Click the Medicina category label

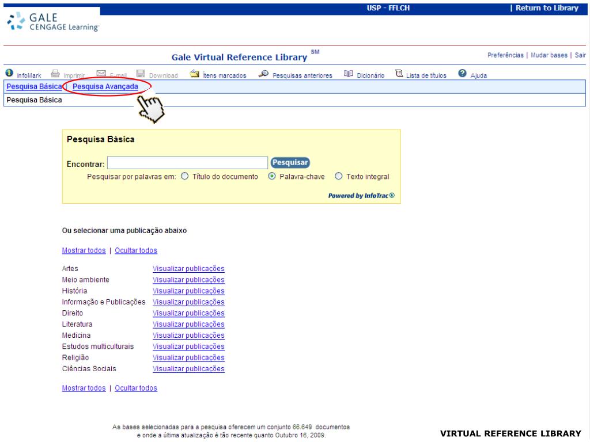(77, 336)
